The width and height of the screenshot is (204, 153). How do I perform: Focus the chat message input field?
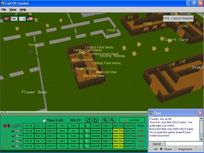pos(184,144)
